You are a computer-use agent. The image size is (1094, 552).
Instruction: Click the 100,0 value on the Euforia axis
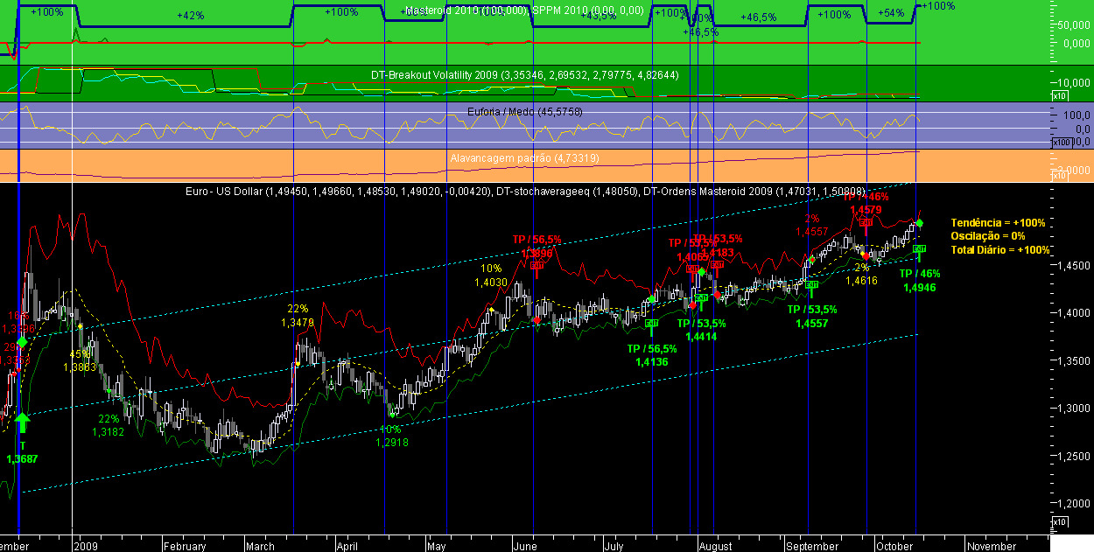(1077, 116)
